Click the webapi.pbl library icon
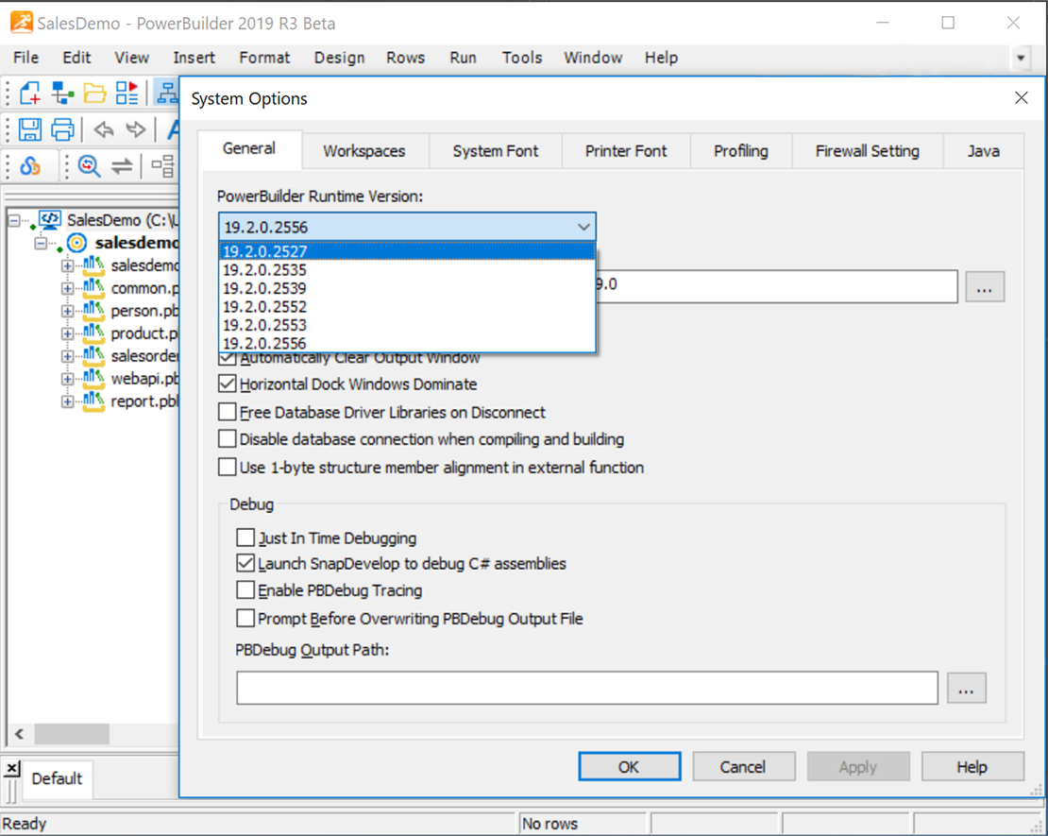The height and width of the screenshot is (836, 1048). point(93,379)
